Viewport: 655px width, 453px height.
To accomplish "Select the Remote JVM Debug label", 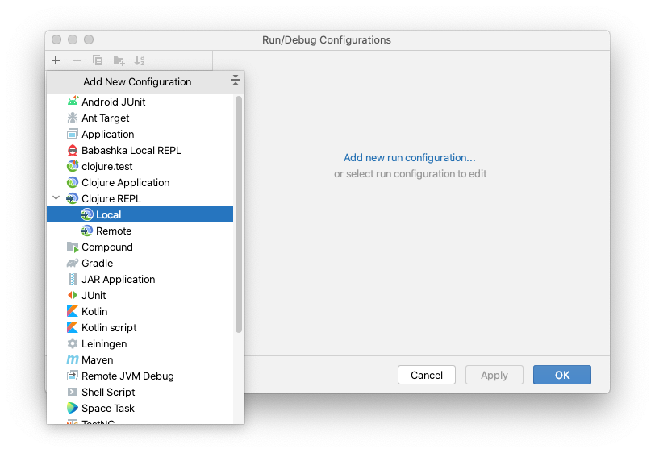I will pos(127,376).
